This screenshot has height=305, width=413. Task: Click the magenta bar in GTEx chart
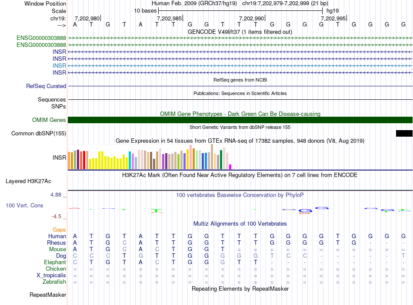click(230, 167)
